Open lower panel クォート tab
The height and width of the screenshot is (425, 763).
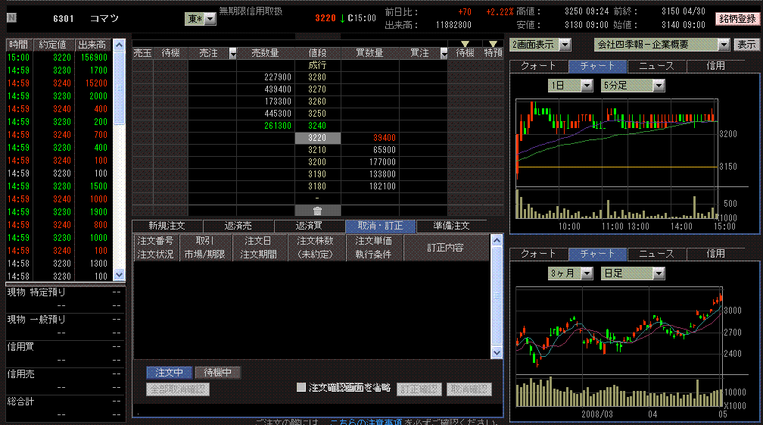pos(539,254)
